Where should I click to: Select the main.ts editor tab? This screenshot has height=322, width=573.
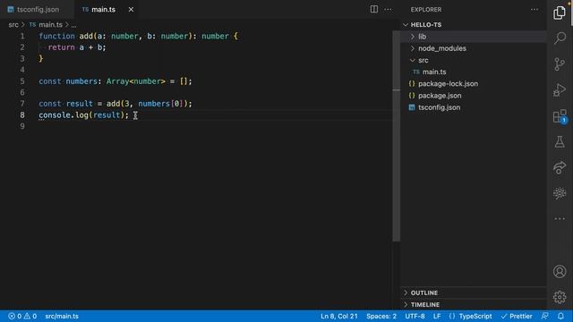tap(104, 10)
